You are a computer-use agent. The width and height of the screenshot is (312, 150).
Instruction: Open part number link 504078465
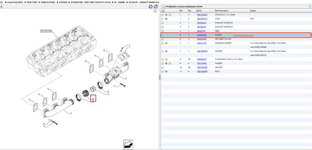pyautogui.click(x=201, y=59)
